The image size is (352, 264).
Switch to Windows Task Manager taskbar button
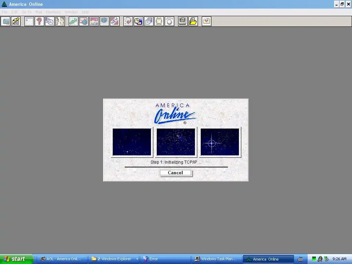pos(217,259)
